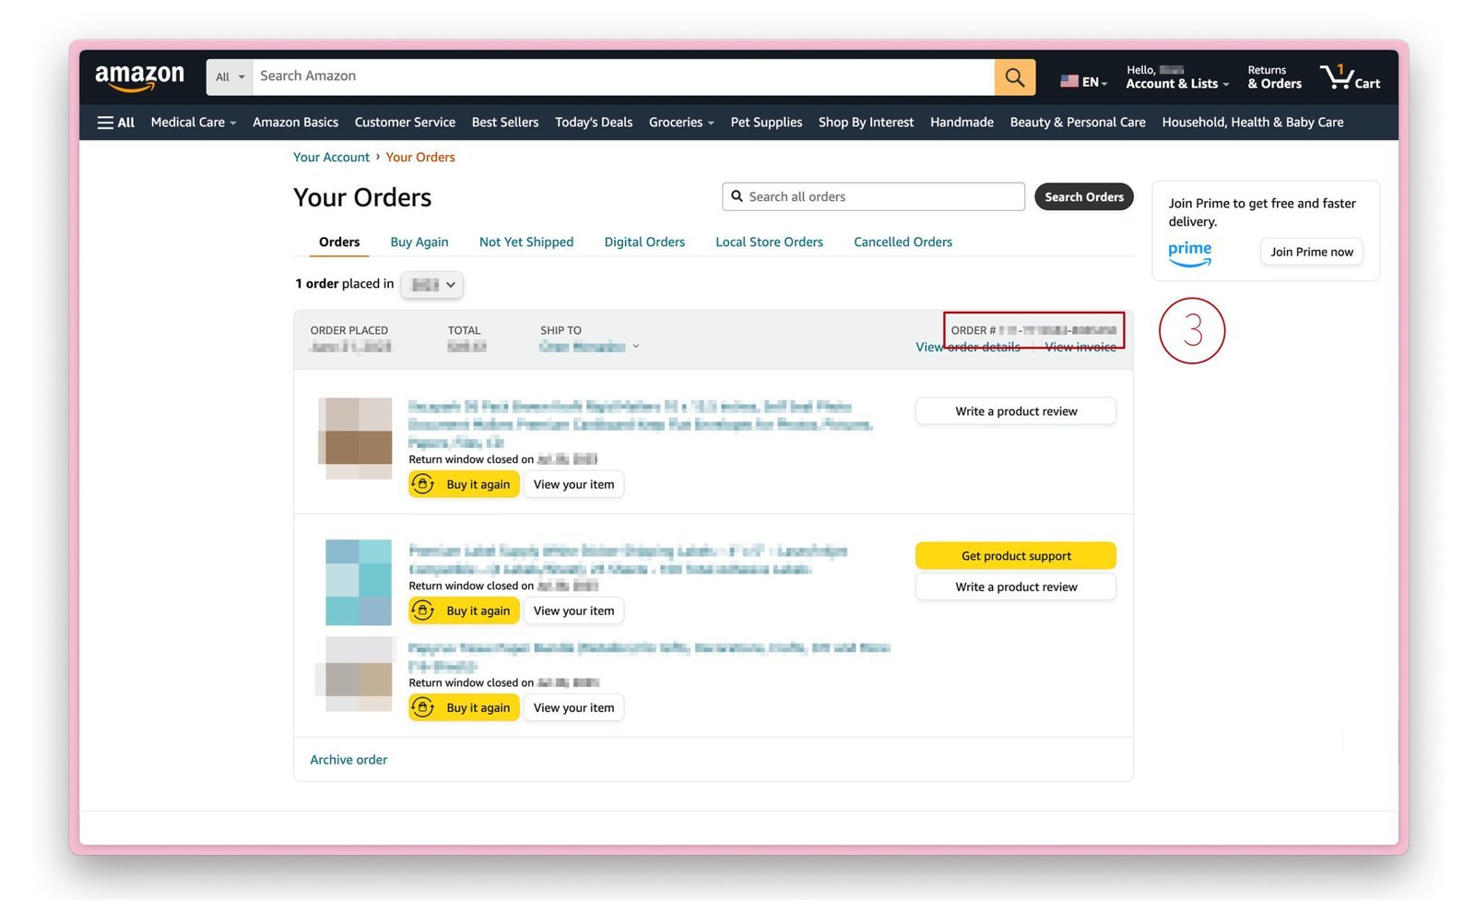Screen dimensions: 1475x912
Task: Click the Search all orders field
Action: pyautogui.click(x=873, y=197)
